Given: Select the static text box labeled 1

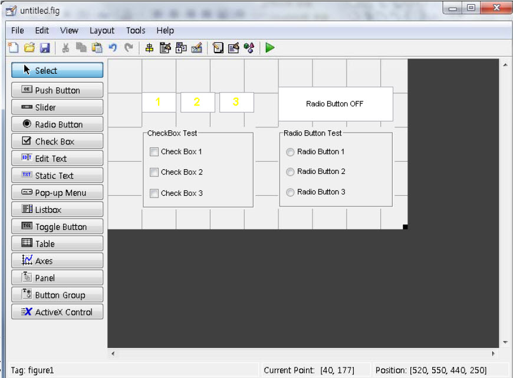Looking at the screenshot, I should (x=159, y=102).
